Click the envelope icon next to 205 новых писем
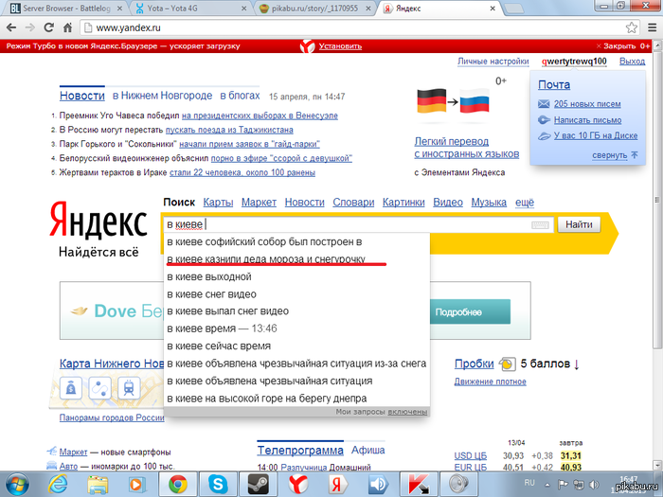This screenshot has height=497, width=663. (x=544, y=104)
